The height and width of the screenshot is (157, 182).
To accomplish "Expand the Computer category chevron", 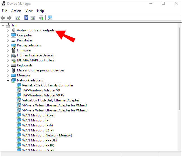I will (x=8, y=36).
